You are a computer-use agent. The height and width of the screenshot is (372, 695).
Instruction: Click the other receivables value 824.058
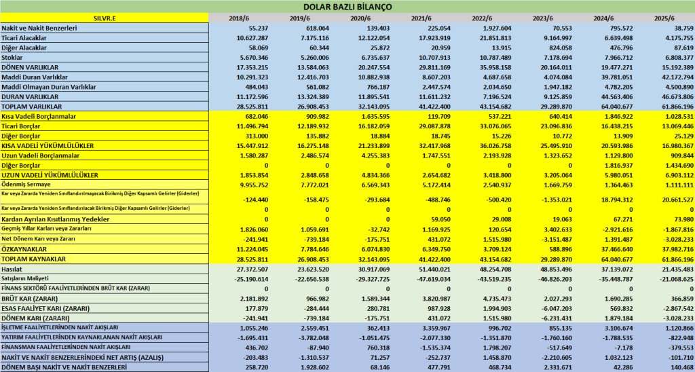560,48
